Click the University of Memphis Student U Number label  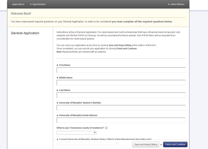[x=80, y=103]
